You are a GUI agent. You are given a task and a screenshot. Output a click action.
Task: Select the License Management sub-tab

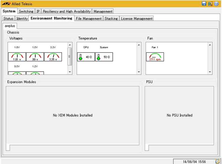(136, 18)
